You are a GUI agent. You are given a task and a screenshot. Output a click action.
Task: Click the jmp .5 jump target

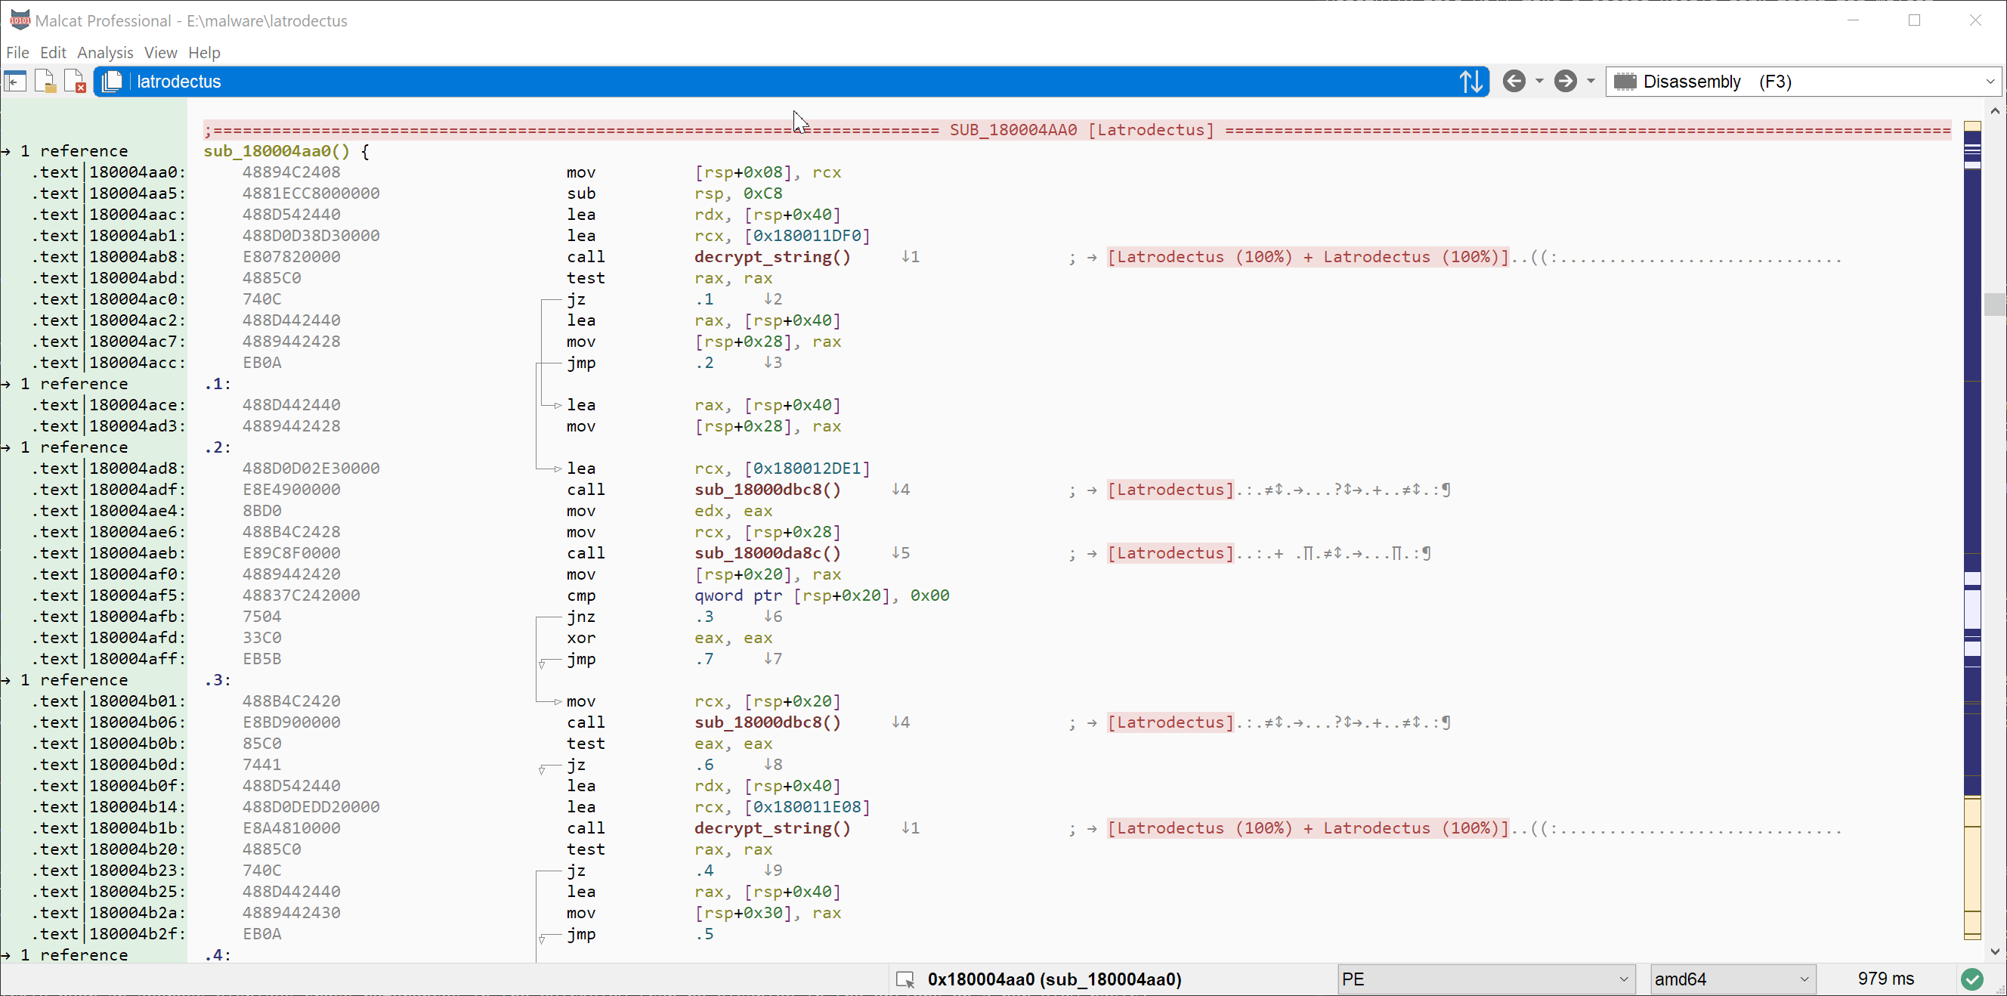pyautogui.click(x=704, y=935)
